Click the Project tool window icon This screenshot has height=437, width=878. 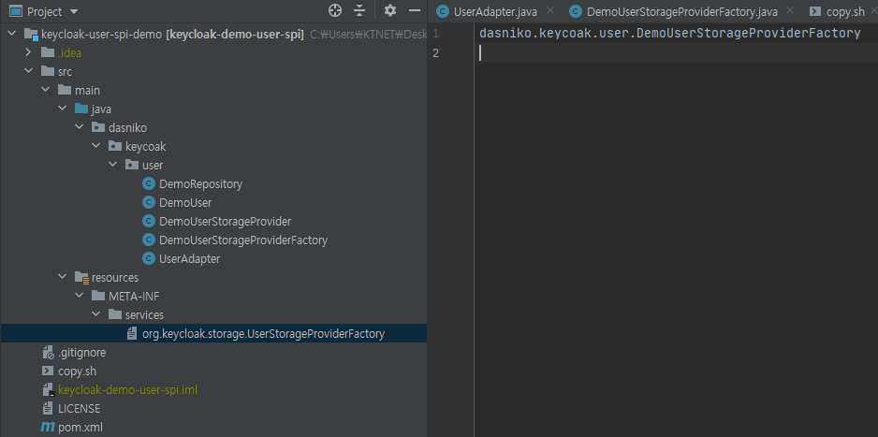(16, 11)
